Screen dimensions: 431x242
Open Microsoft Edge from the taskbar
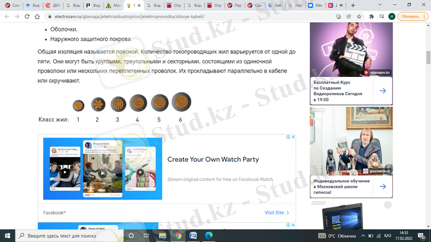click(x=209, y=236)
